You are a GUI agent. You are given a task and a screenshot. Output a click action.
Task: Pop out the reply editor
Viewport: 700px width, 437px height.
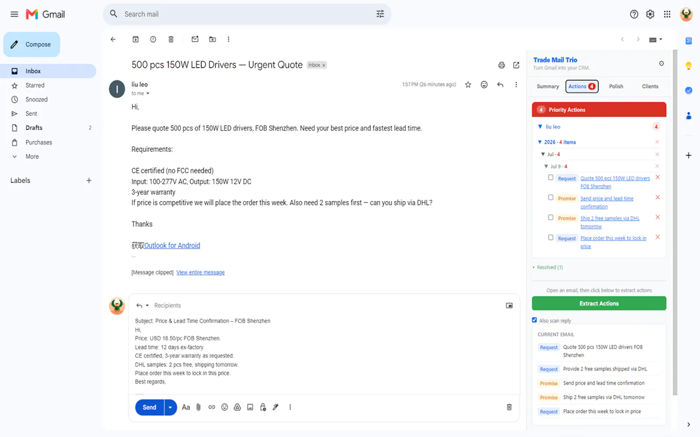point(509,305)
